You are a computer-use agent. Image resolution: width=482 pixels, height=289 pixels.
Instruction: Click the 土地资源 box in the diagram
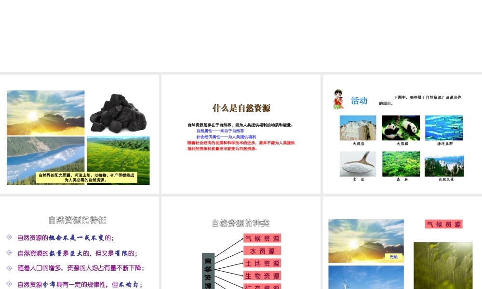click(x=262, y=263)
